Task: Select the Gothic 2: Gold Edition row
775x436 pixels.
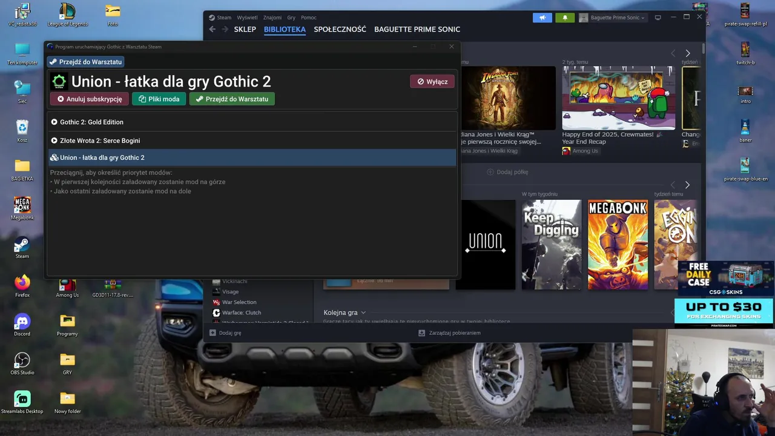Action: 252,122
